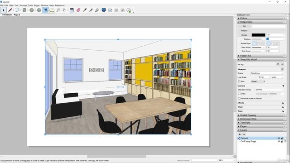The height and width of the screenshot is (163, 290).
Task: Toggle visibility eye for On Every Page
Action: point(279,141)
